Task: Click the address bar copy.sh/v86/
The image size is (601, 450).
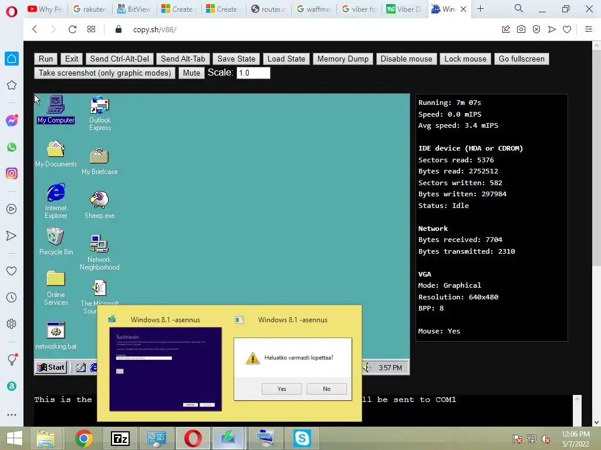Action: click(x=154, y=29)
